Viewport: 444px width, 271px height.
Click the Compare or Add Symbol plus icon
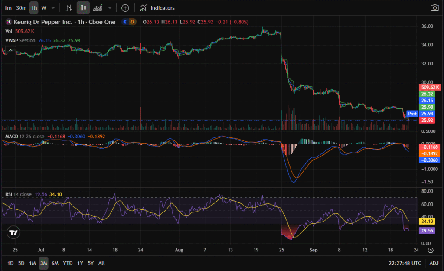pos(125,8)
